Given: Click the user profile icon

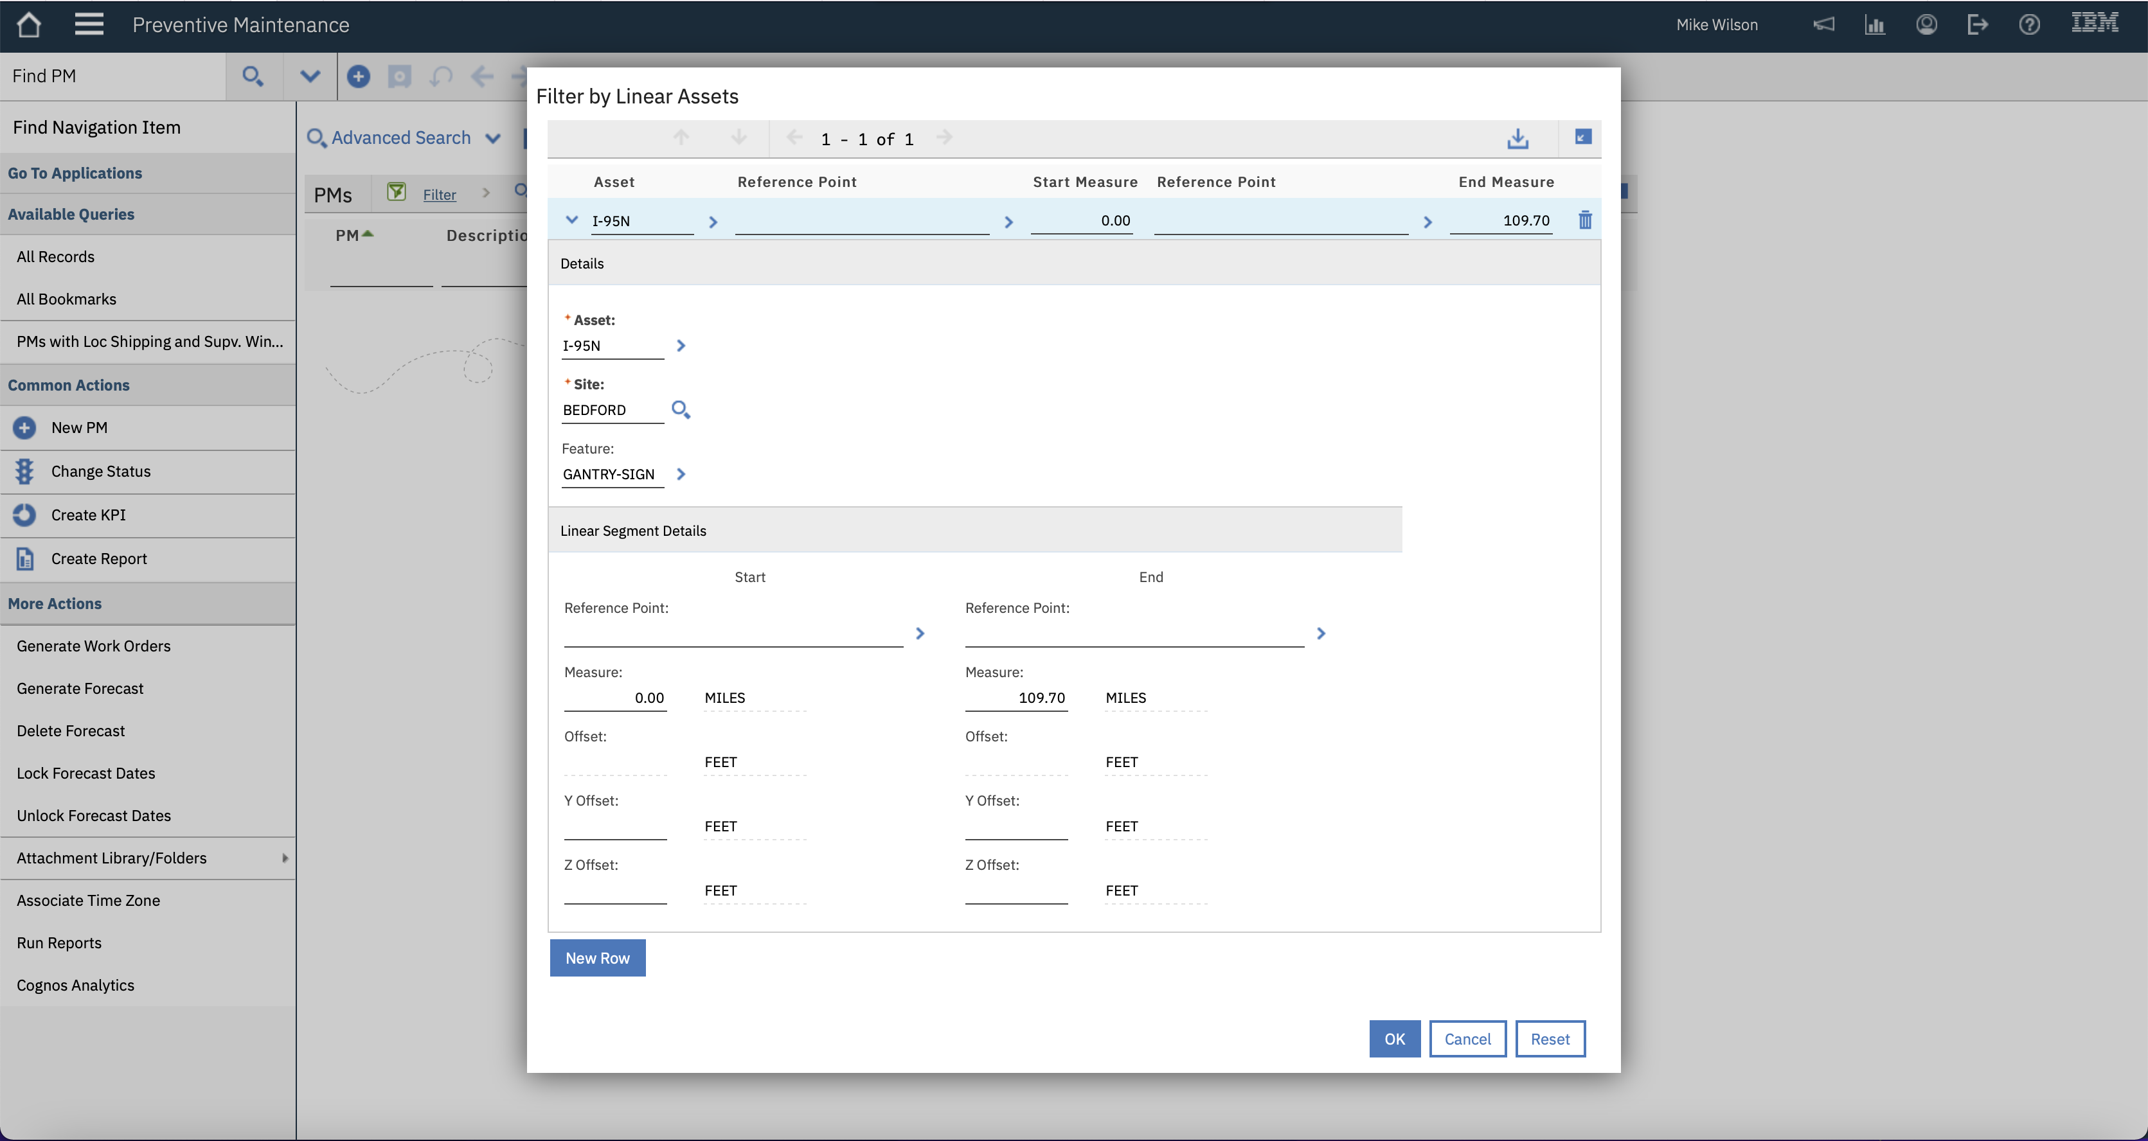Looking at the screenshot, I should (x=1926, y=24).
